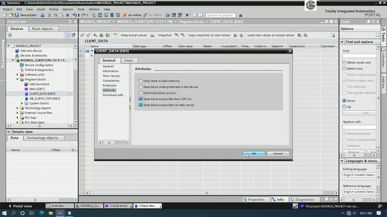
Task: Click the split editor vertically icon
Action: tap(200, 15)
